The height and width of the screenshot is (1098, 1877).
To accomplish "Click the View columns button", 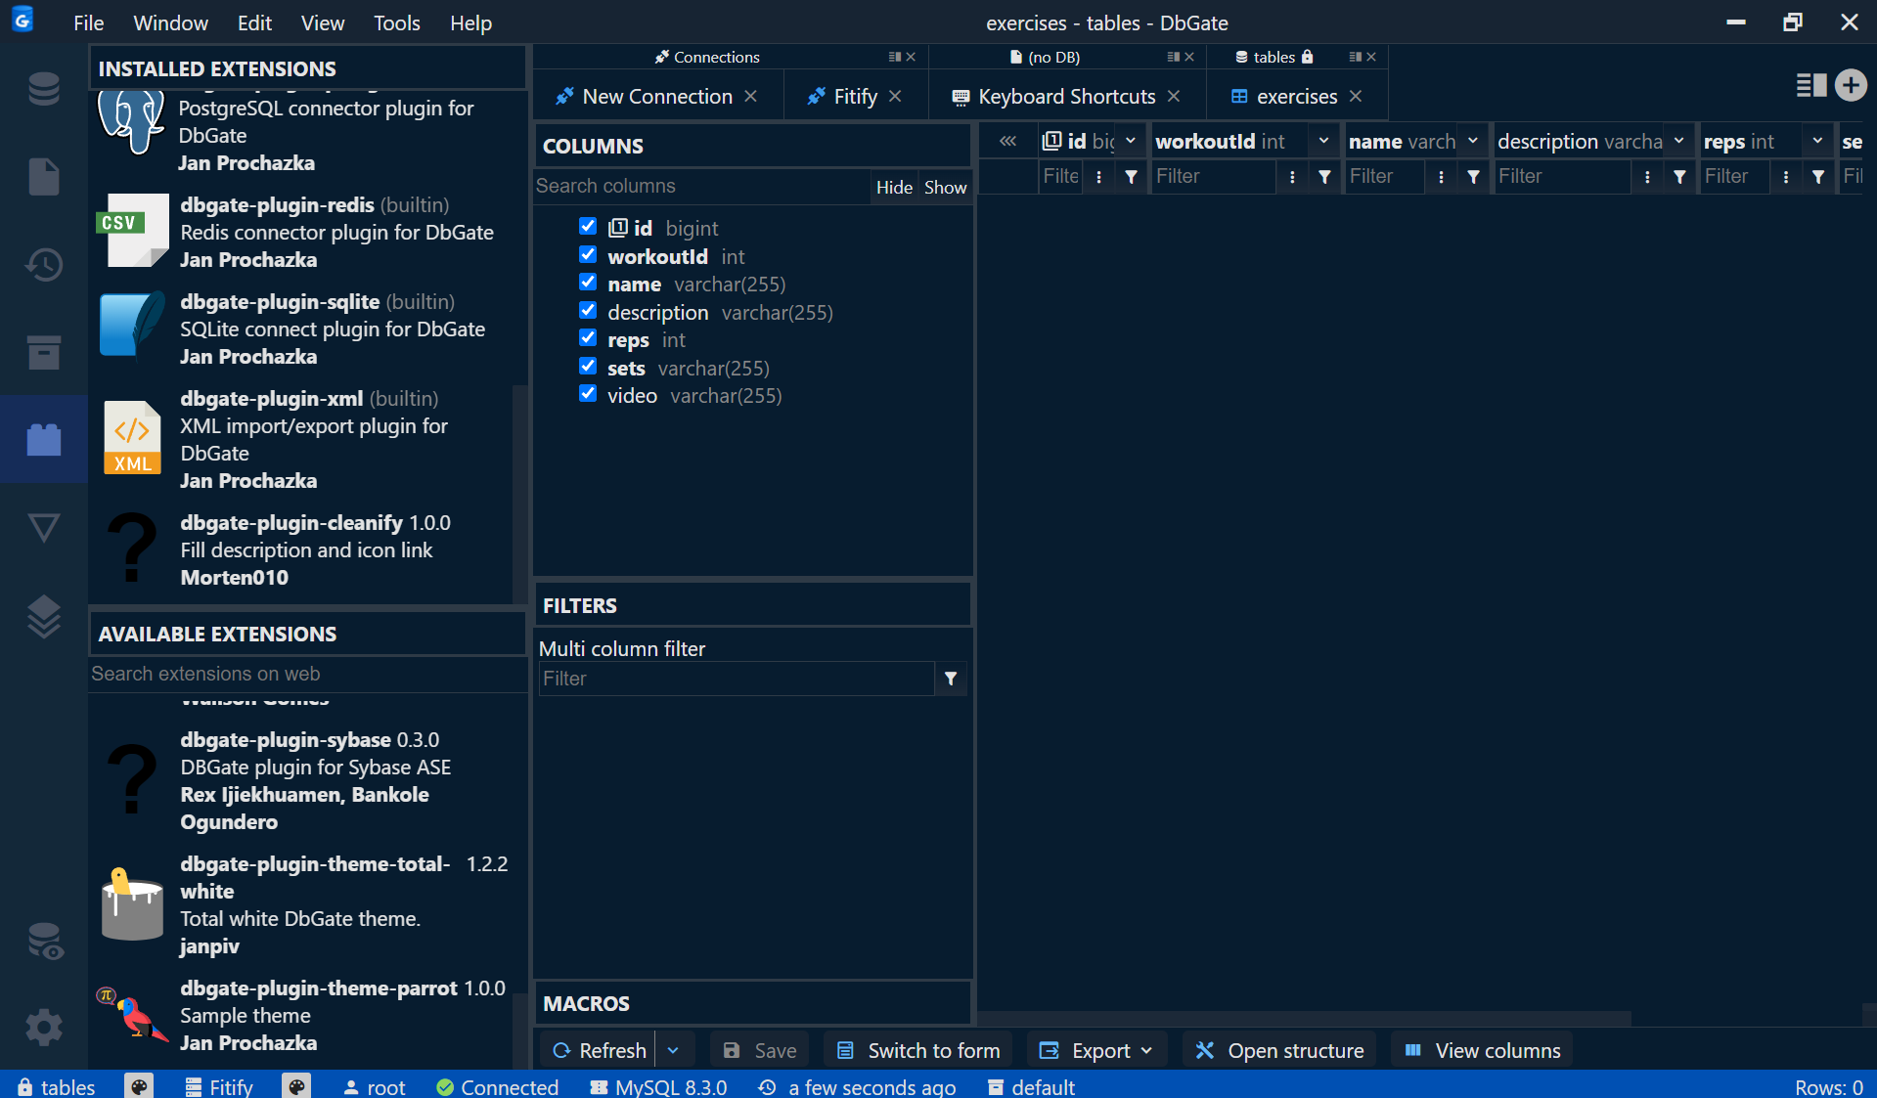I will click(x=1482, y=1050).
